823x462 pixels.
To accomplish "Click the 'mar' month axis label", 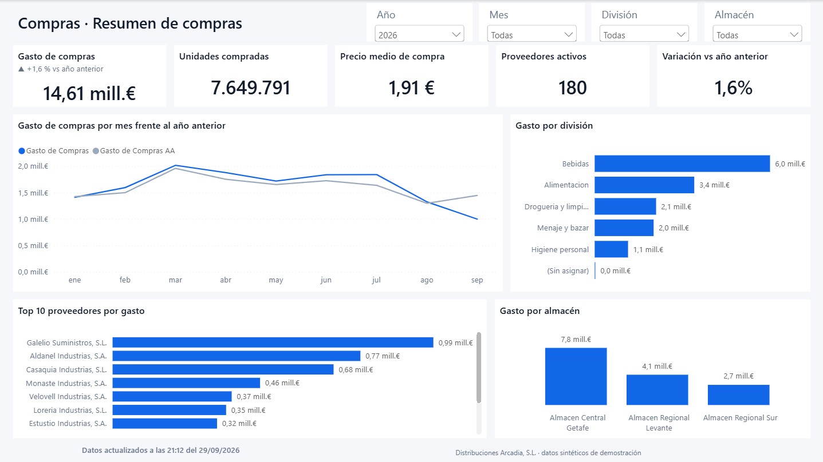I will [x=175, y=280].
